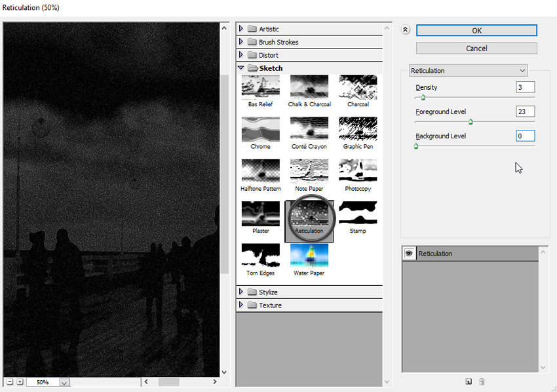Select the Bas Relief filter thumbnail
This screenshot has height=392, width=557.
pyautogui.click(x=260, y=87)
